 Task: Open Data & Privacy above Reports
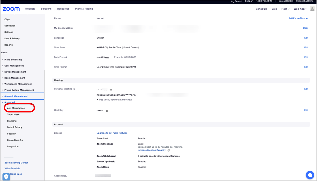[12, 39]
